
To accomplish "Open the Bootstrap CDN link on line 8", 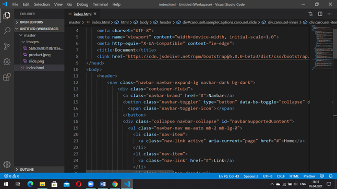I will pos(219,56).
